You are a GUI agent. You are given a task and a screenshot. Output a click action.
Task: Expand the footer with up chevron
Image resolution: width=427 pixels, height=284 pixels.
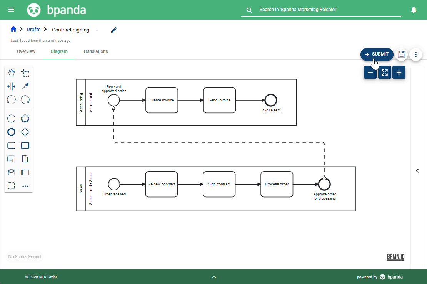[214, 277]
